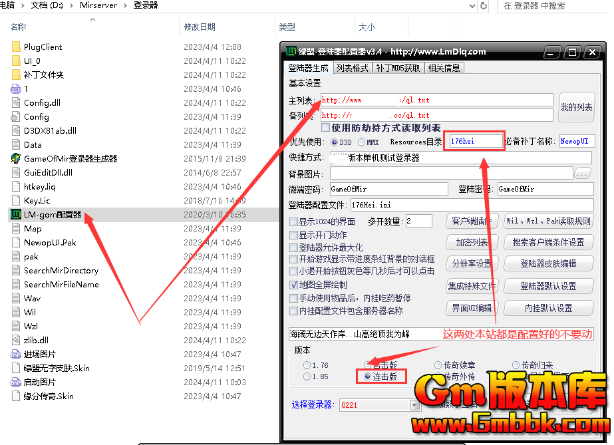Viewport: 614px width, 445px height.
Task: Open the 补丁MD5获取 tab
Action: (398, 68)
